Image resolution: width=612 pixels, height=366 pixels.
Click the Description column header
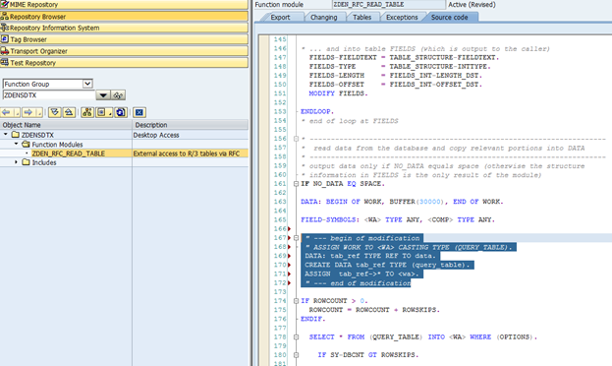coord(190,125)
